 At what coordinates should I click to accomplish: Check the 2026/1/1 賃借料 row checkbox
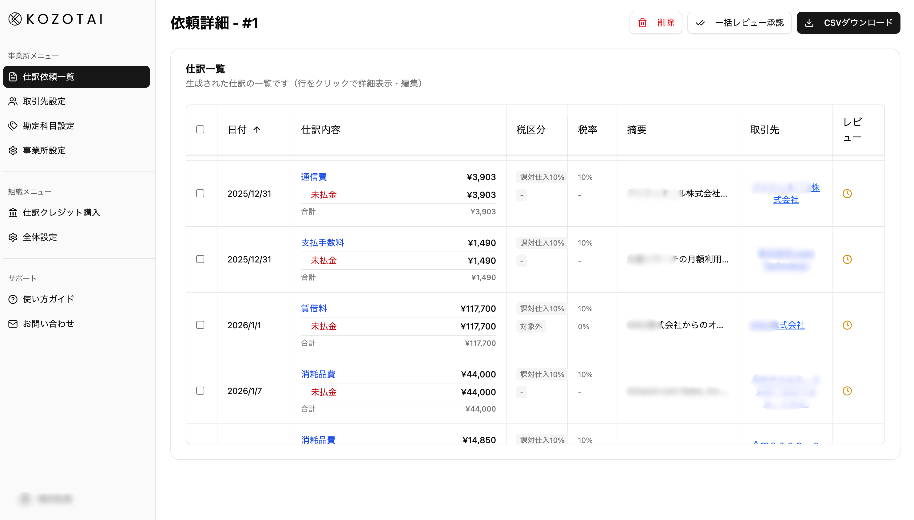[200, 325]
